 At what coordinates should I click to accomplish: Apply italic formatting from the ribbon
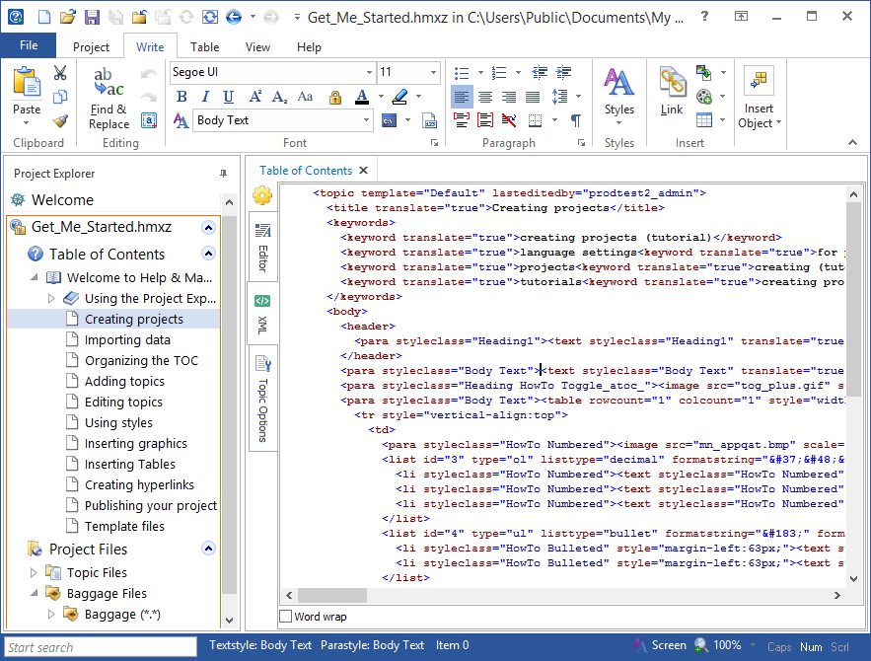tap(205, 97)
